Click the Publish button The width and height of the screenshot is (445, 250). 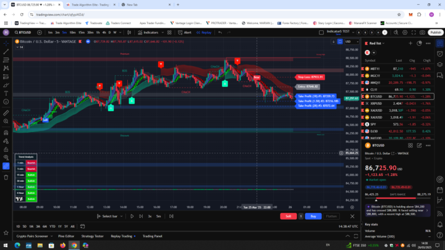[x=436, y=33]
